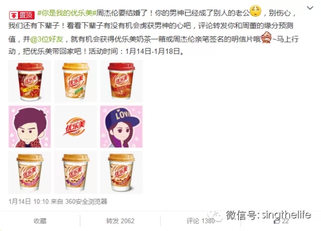Click 评论 1380 comment button
The image size is (321, 231).
pos(201,221)
